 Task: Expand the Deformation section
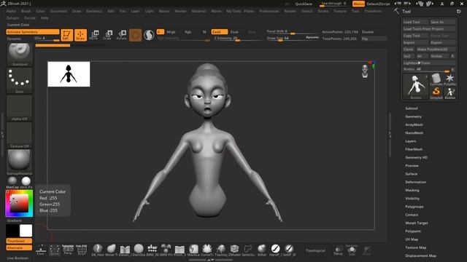[415, 182]
